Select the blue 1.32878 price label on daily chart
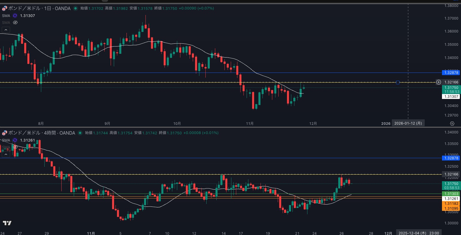461x235 pixels. (x=451, y=73)
